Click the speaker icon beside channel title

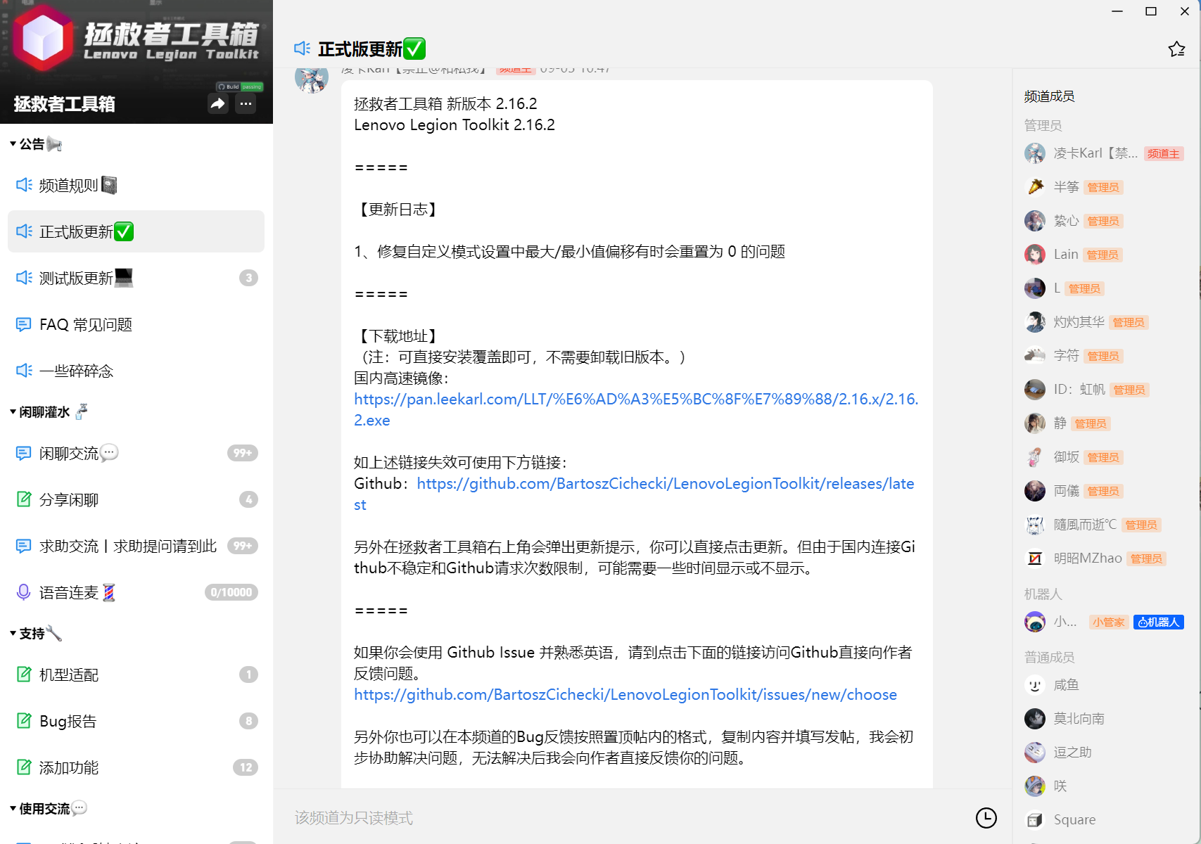click(x=303, y=49)
